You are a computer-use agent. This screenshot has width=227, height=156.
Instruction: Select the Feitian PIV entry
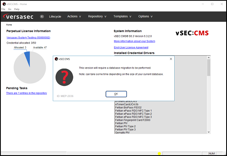[x=121, y=123]
